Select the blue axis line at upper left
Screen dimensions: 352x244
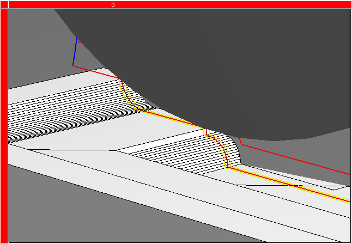(75, 53)
